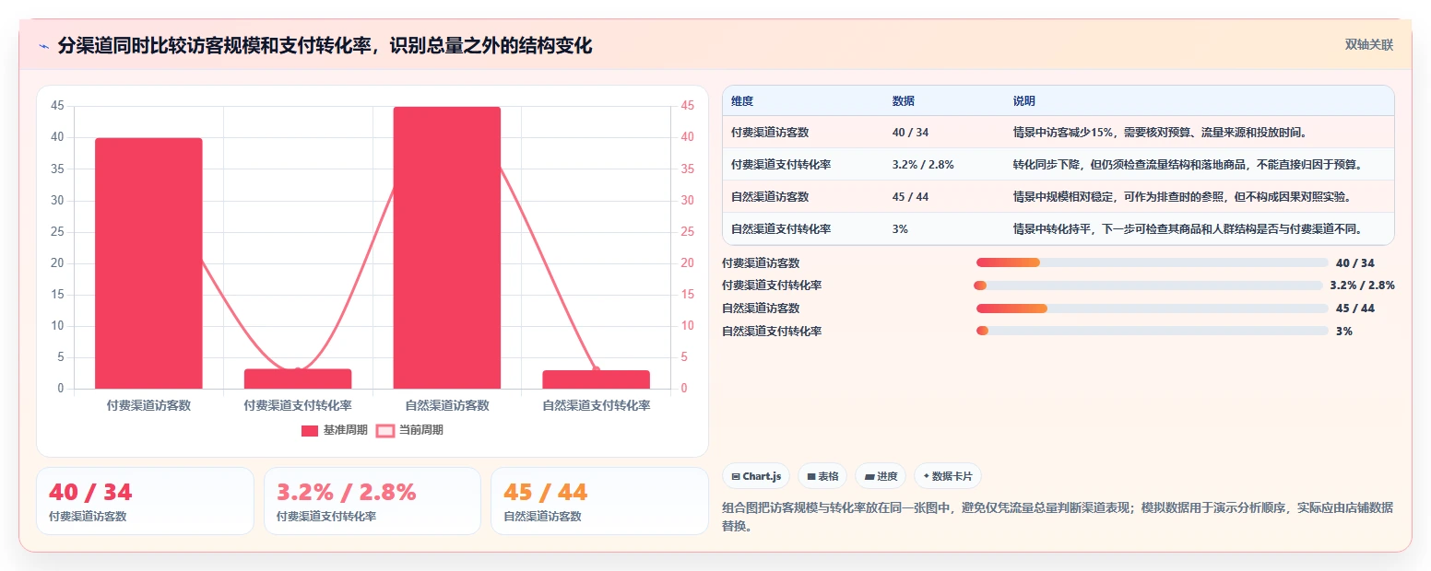The width and height of the screenshot is (1431, 571).
Task: Click the footer paragraph starting with 组合图把访客规模
Action: (1058, 517)
